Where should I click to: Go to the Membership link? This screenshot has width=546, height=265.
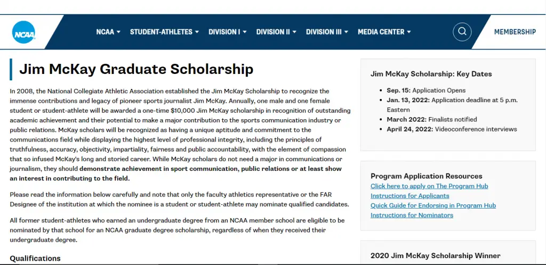coord(515,32)
